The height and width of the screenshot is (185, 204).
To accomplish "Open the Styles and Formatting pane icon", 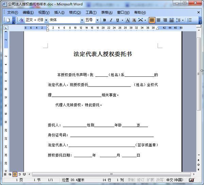I will [21, 20].
